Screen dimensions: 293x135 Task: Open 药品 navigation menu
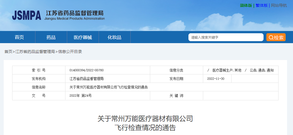tap(51, 37)
